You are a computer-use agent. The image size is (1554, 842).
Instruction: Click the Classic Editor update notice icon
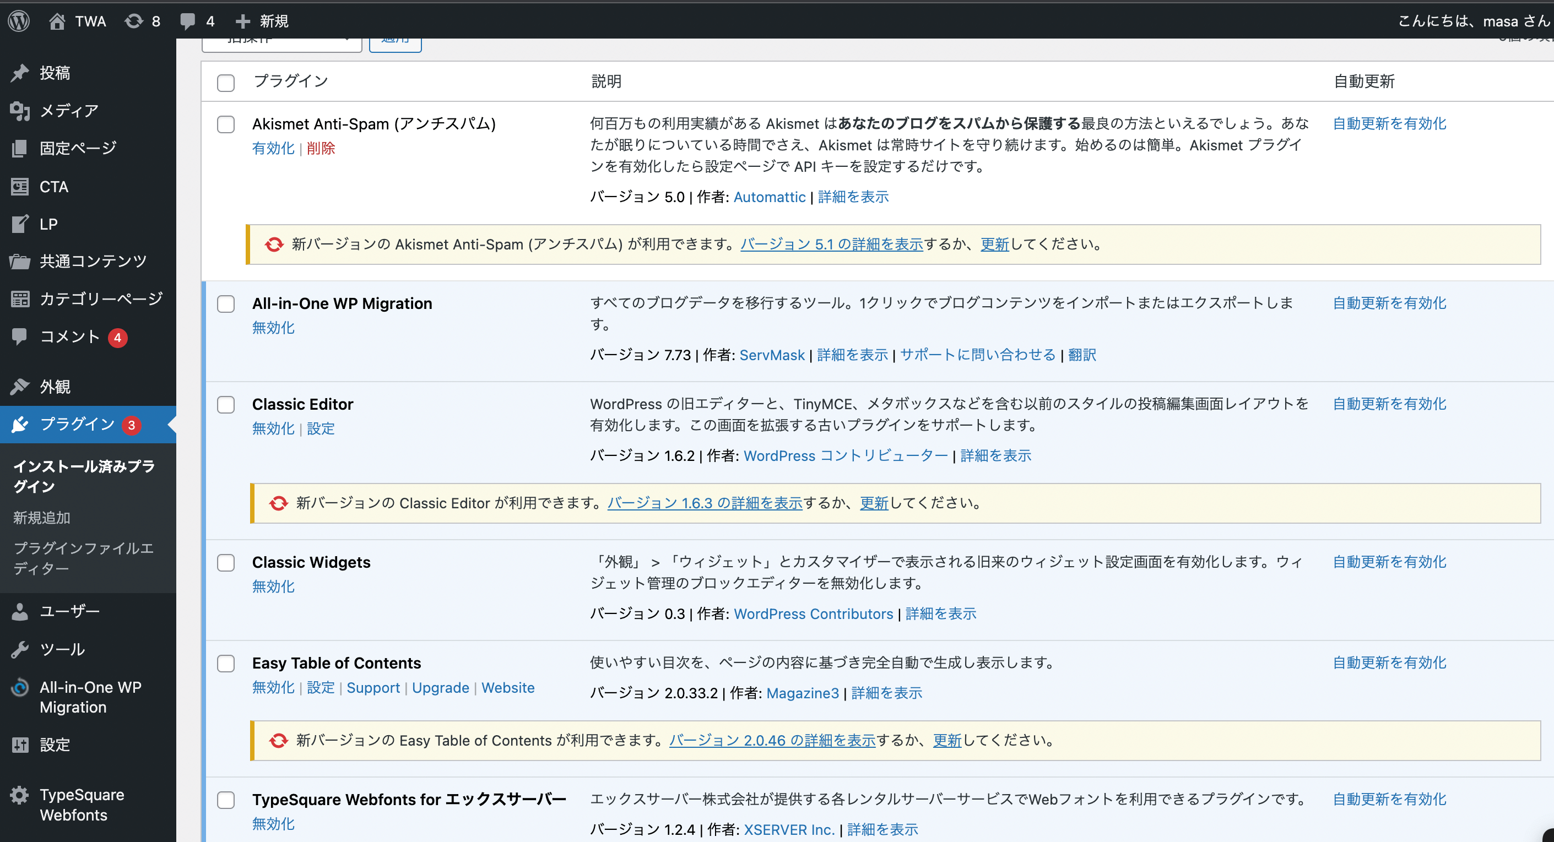tap(278, 503)
